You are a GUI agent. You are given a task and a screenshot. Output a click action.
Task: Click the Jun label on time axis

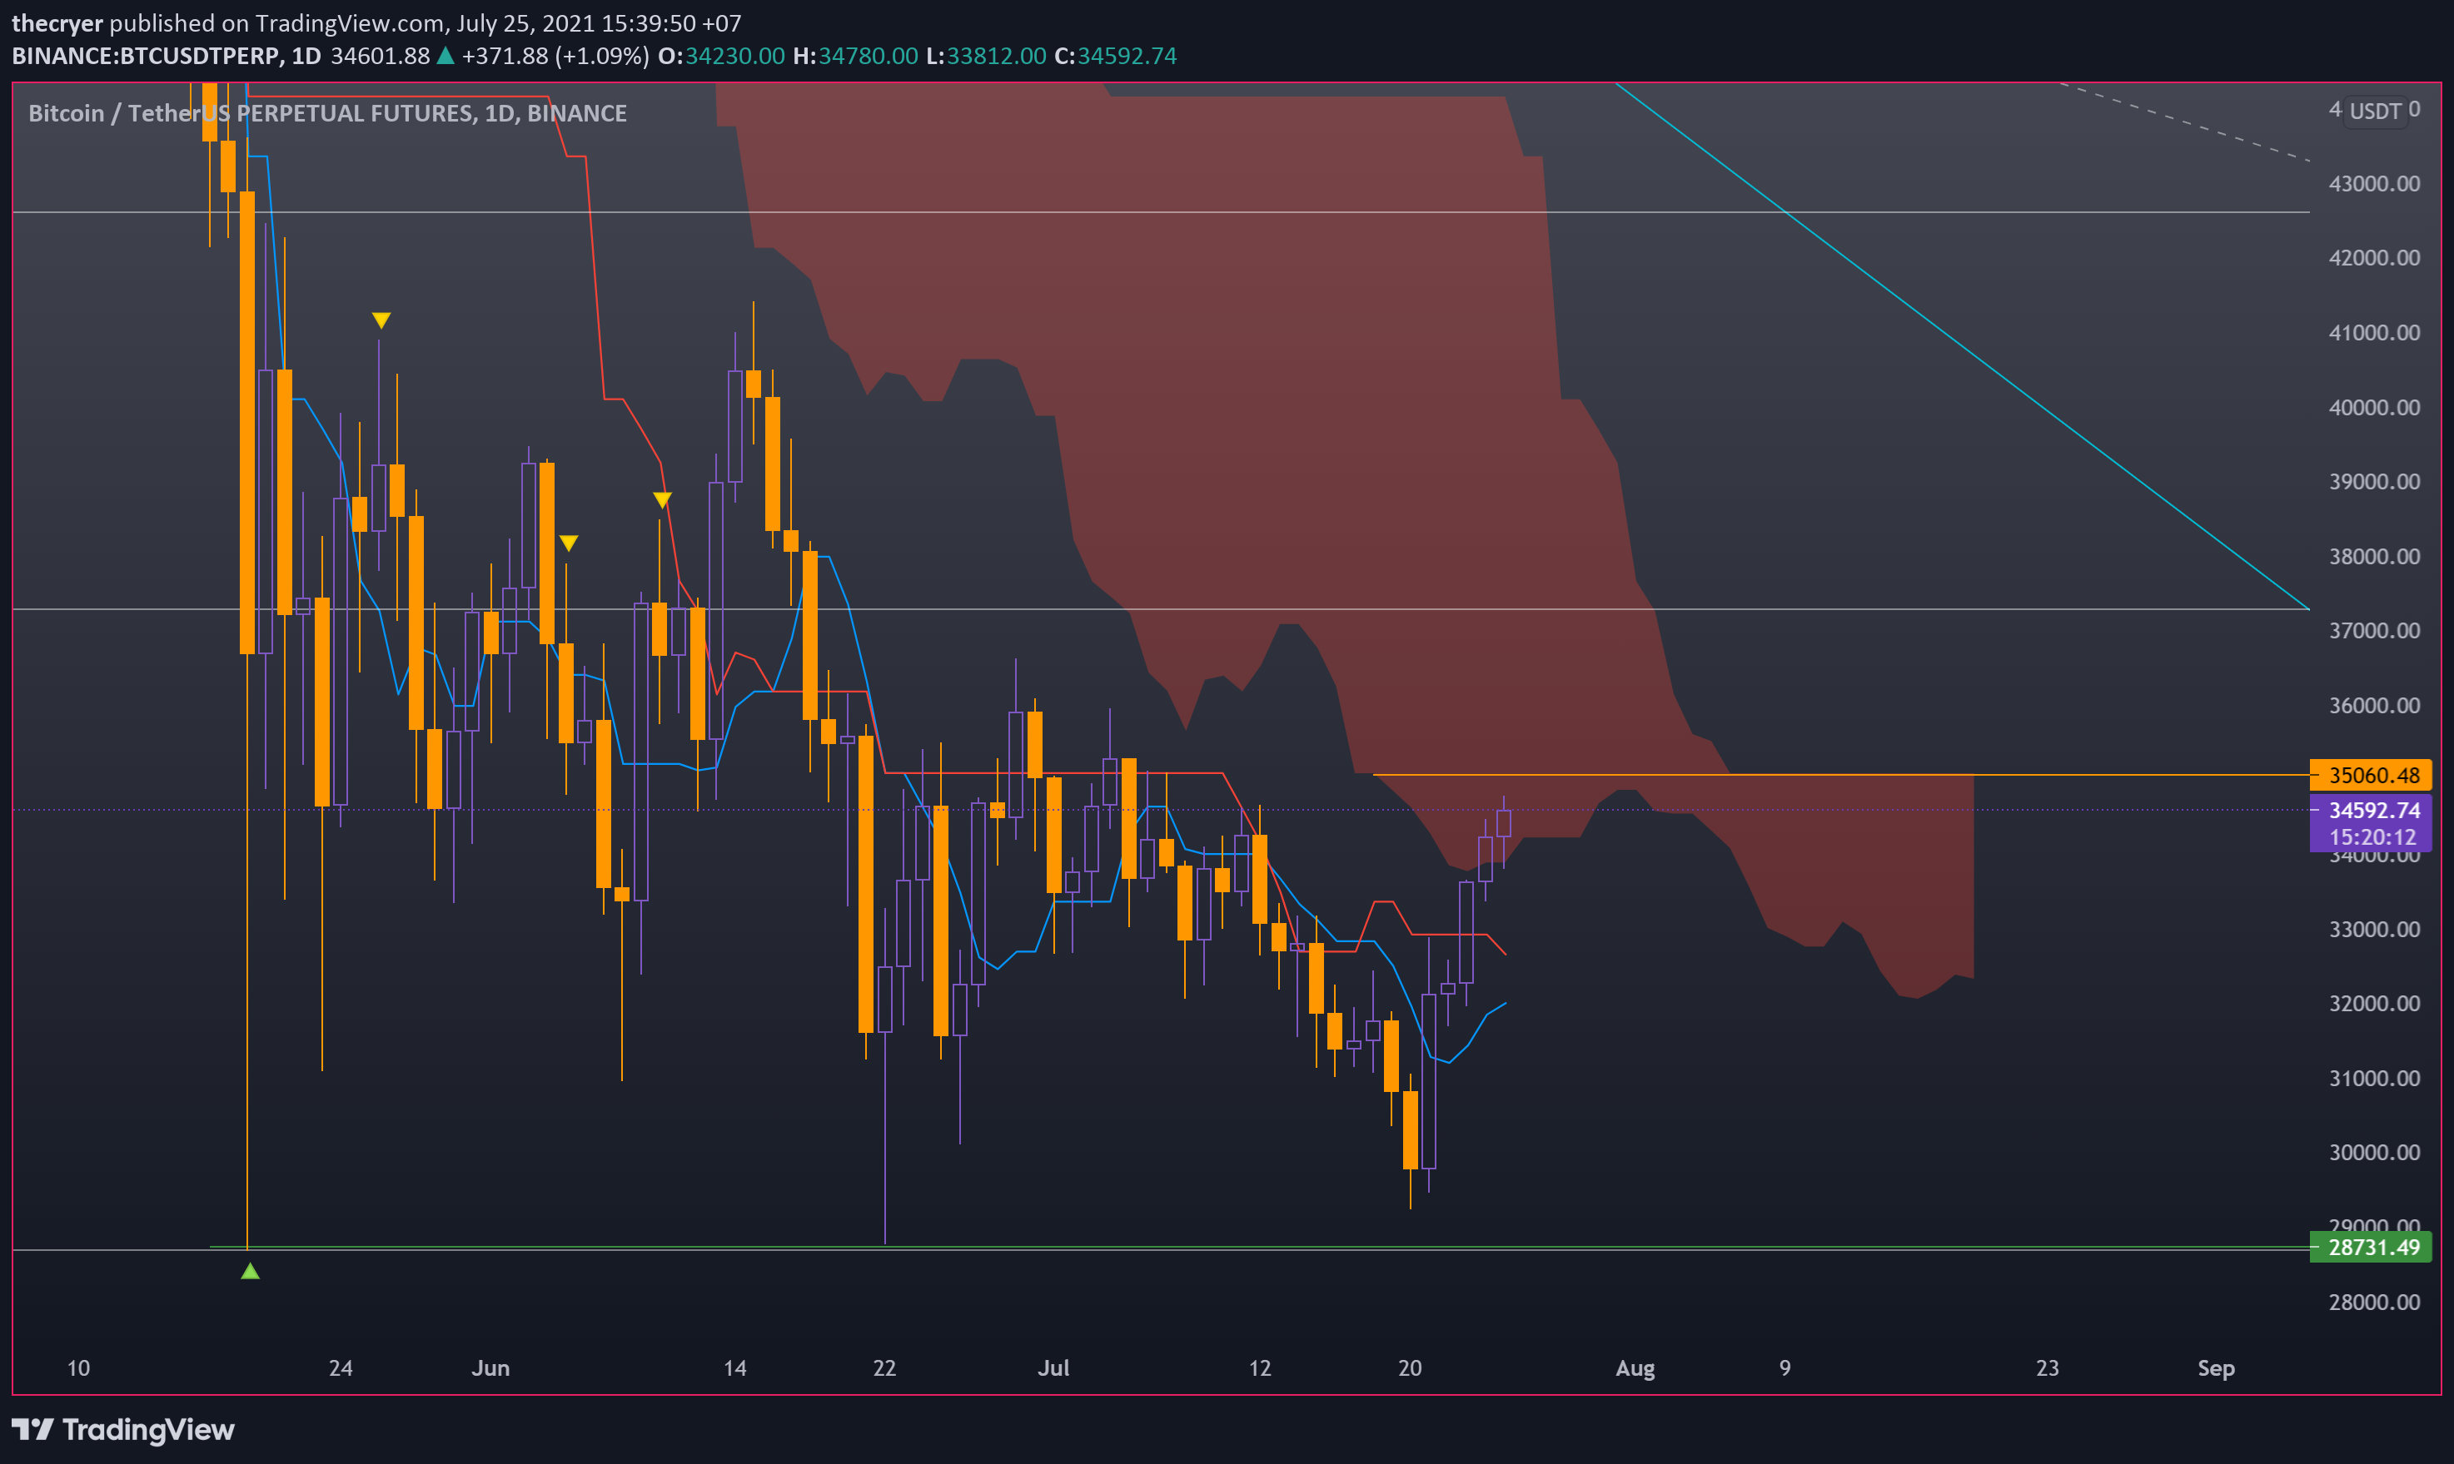tap(490, 1368)
